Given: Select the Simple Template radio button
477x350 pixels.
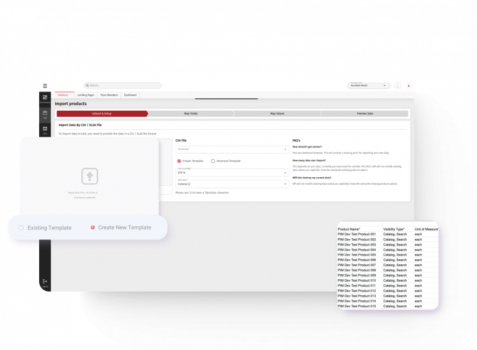Looking at the screenshot, I should coord(179,161).
